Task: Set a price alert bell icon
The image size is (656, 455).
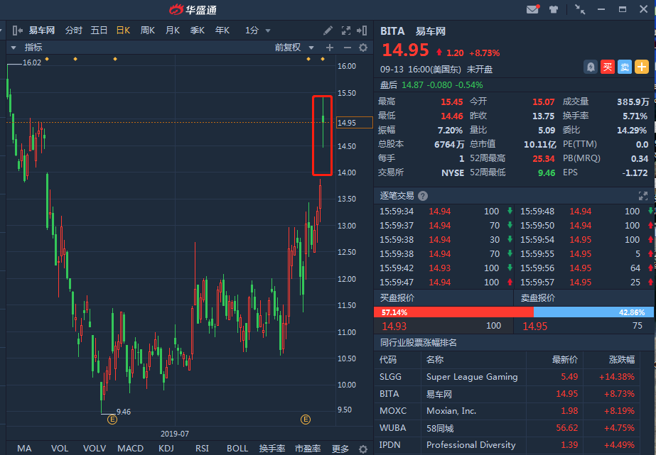Action: (591, 67)
